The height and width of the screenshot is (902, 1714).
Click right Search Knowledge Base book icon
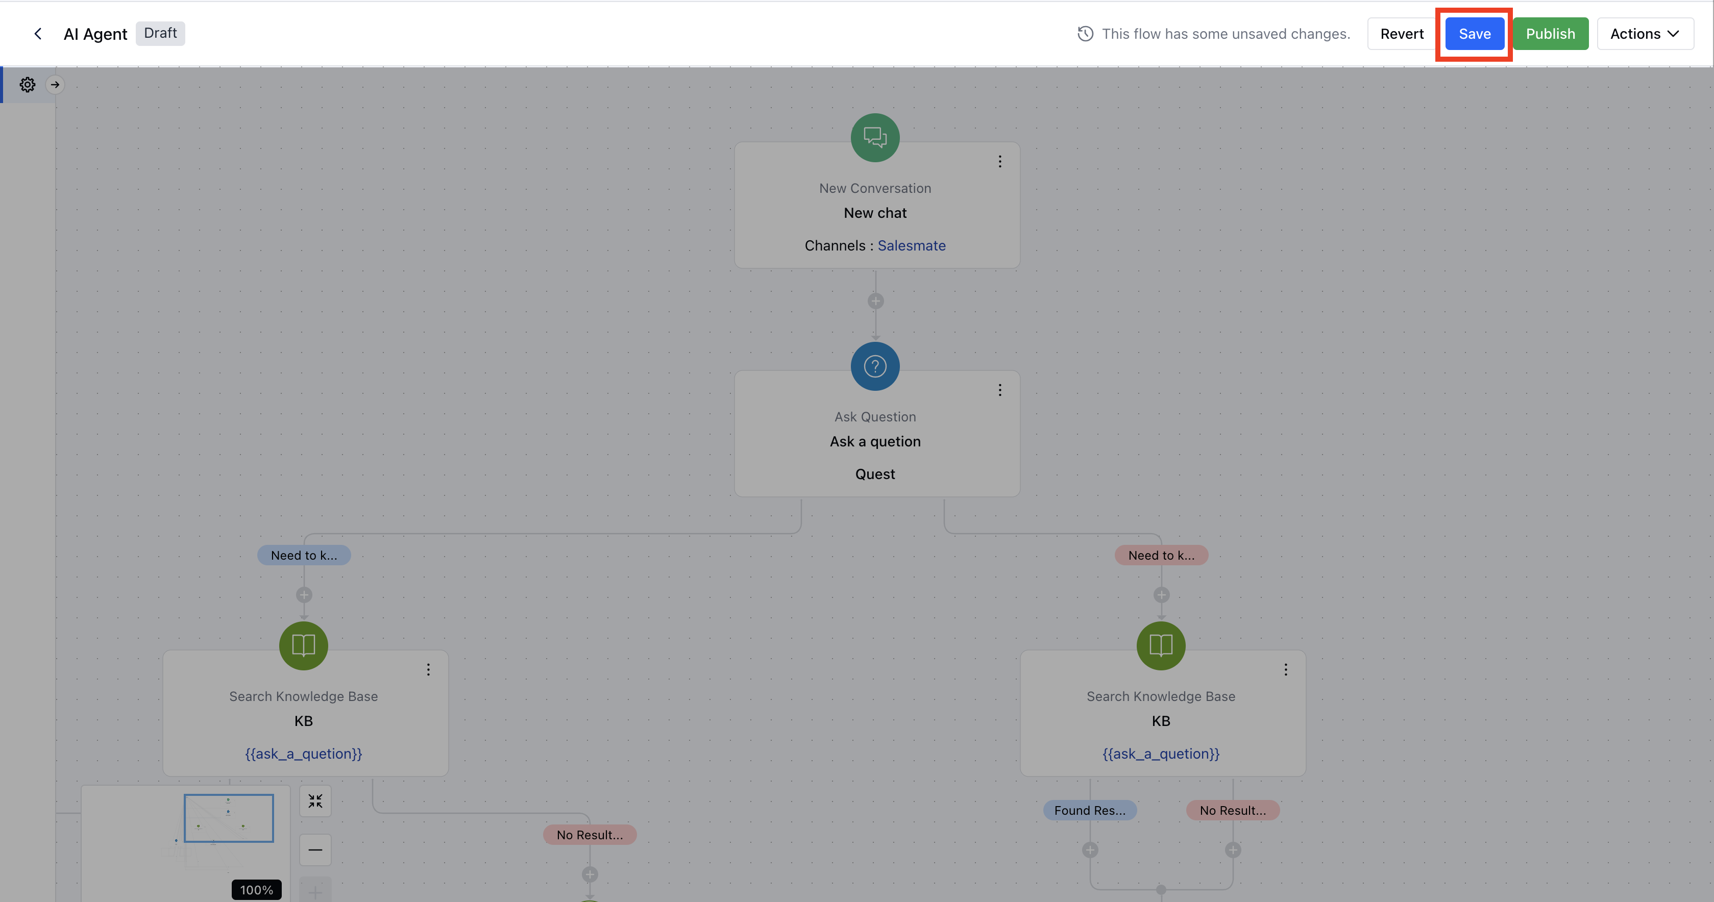click(1160, 645)
